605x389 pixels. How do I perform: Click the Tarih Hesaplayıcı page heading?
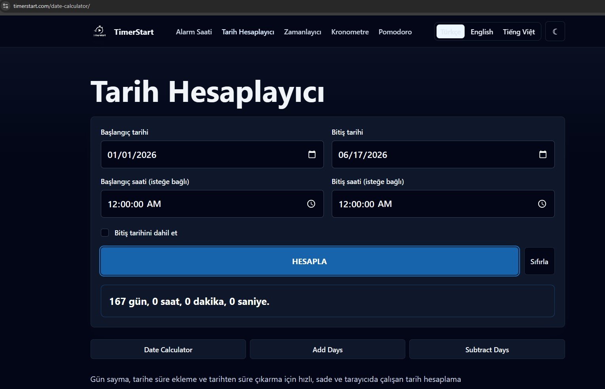[x=208, y=92]
